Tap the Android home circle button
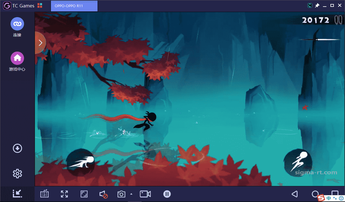345x202 pixels. [x=315, y=194]
